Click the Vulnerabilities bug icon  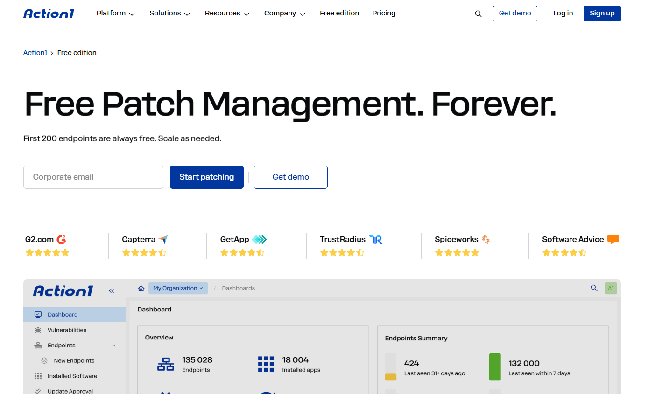click(x=38, y=330)
